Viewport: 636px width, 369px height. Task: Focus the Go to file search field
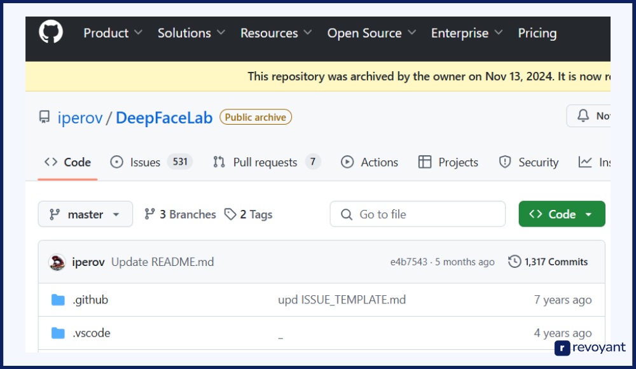418,214
